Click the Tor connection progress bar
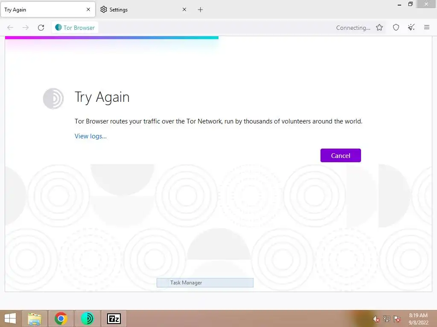The image size is (437, 327). tap(112, 37)
